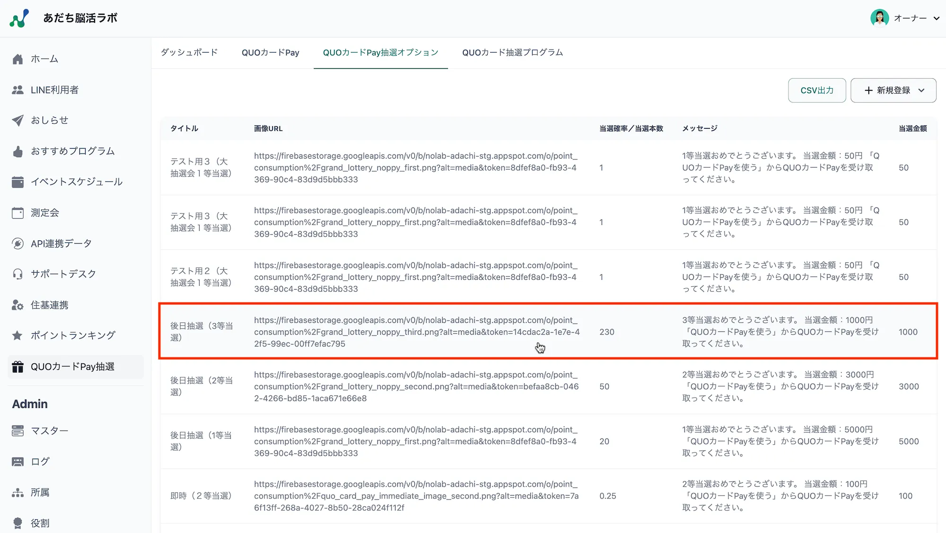Image resolution: width=946 pixels, height=533 pixels.
Task: Switch to the ダッシュボード tab
Action: tap(189, 53)
